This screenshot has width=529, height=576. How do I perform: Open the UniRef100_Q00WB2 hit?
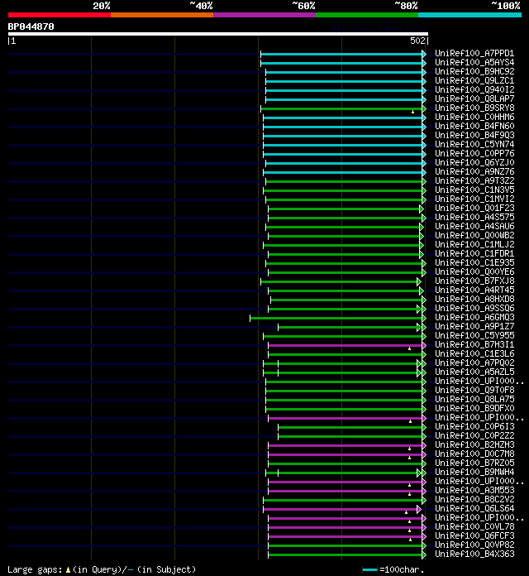coord(474,236)
